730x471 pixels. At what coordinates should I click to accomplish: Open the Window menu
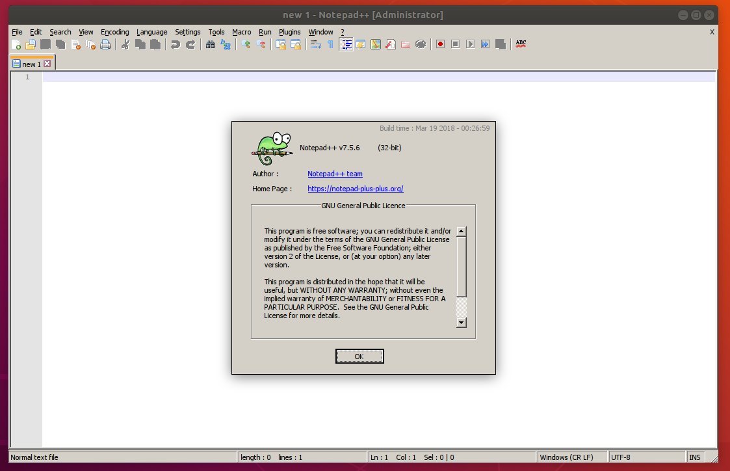tap(320, 32)
